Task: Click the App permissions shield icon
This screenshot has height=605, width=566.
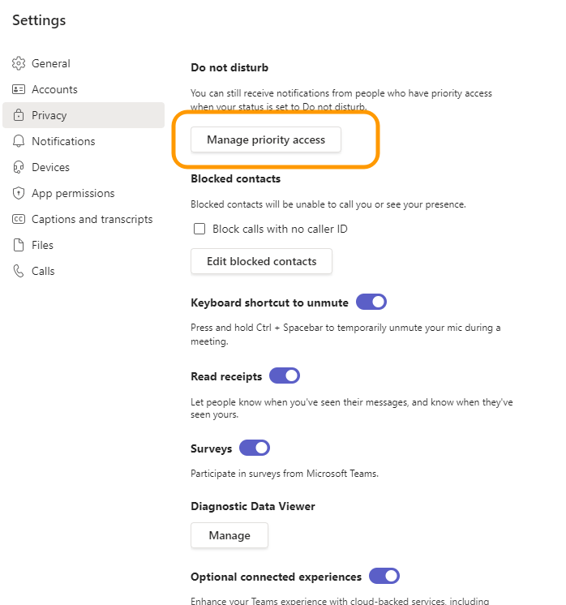Action: (x=19, y=193)
